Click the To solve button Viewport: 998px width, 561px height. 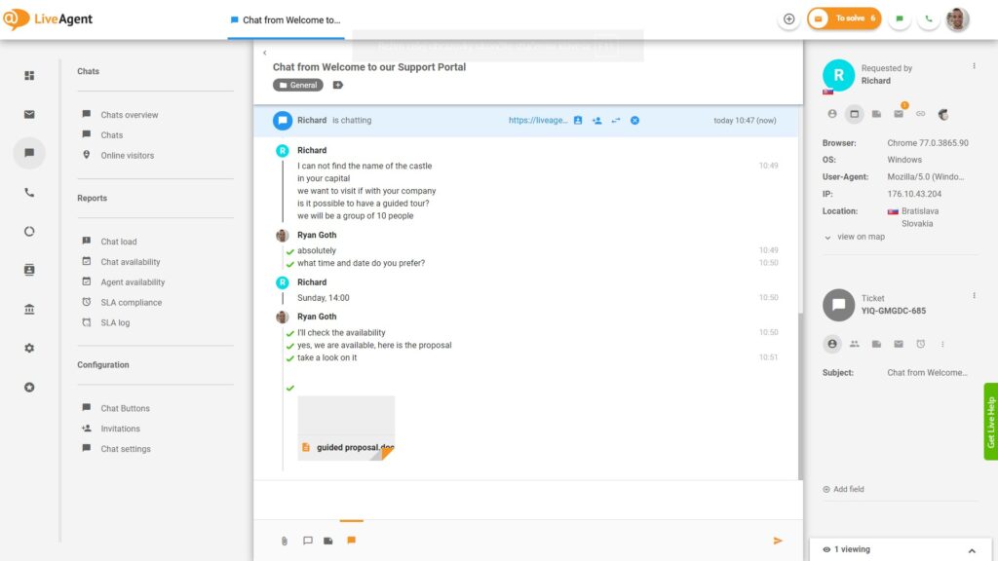click(x=844, y=19)
